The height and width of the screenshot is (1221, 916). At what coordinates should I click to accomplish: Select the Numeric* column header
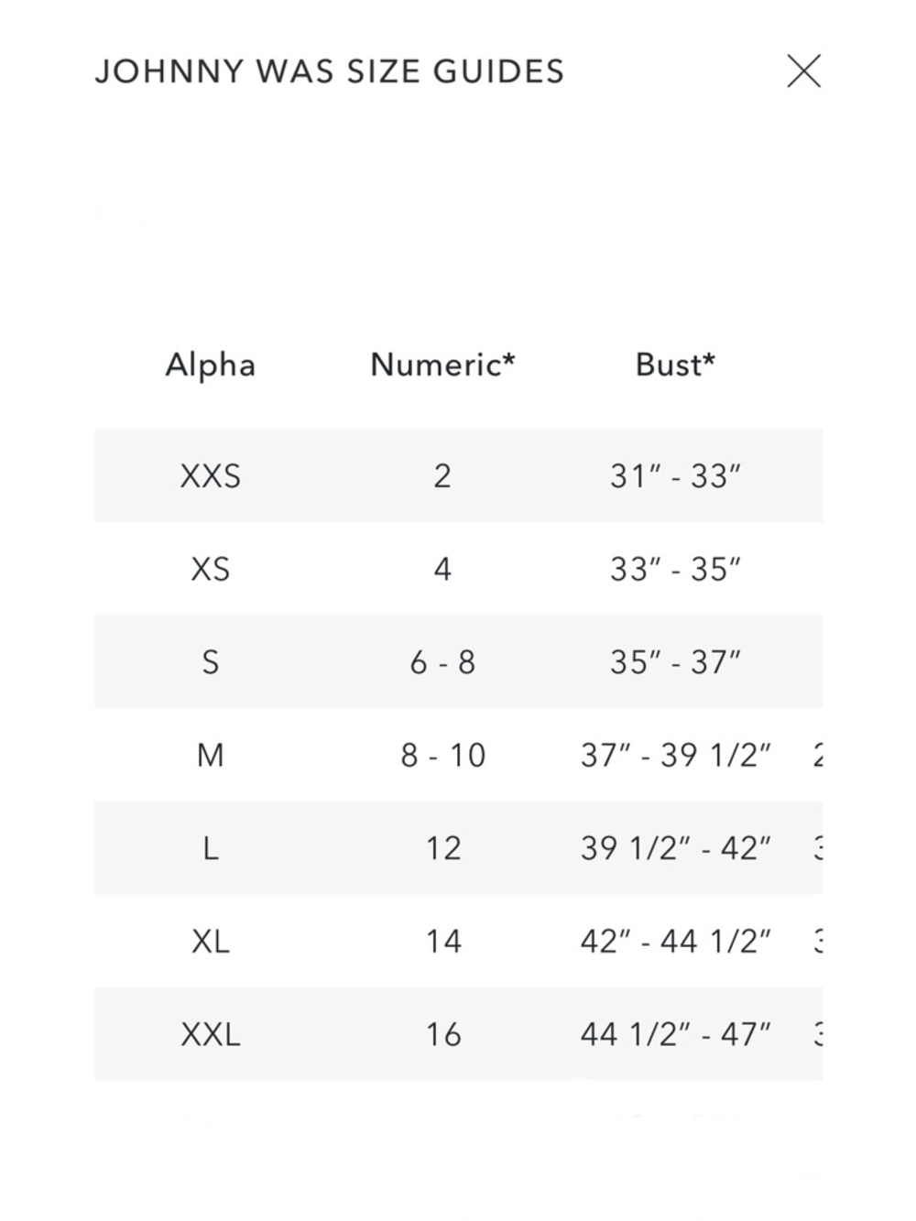(442, 365)
